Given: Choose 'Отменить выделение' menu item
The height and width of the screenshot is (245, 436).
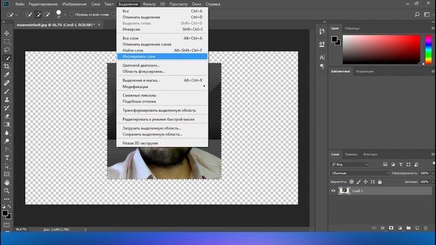Looking at the screenshot, I should tap(162, 17).
